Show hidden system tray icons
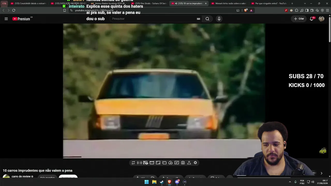 coord(290,182)
